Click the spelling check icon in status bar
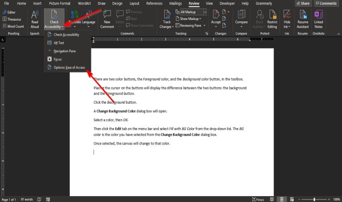Image resolution: width=342 pixels, height=202 pixels. click(x=39, y=200)
